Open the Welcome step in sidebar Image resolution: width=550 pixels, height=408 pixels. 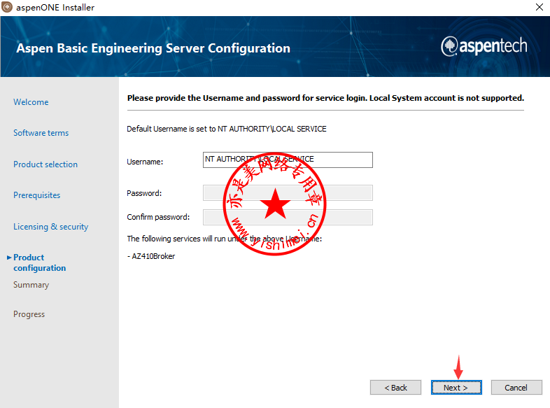[31, 102]
